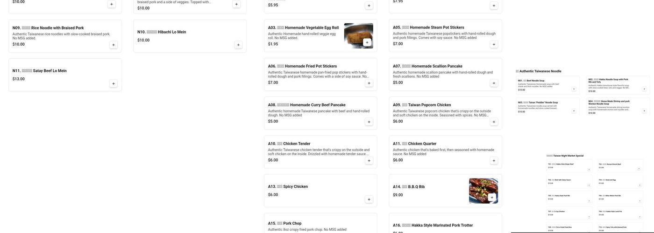Add A09 Taiwan Popcorn Chicken
Viewport: 654px width, 233px height.
point(494,122)
